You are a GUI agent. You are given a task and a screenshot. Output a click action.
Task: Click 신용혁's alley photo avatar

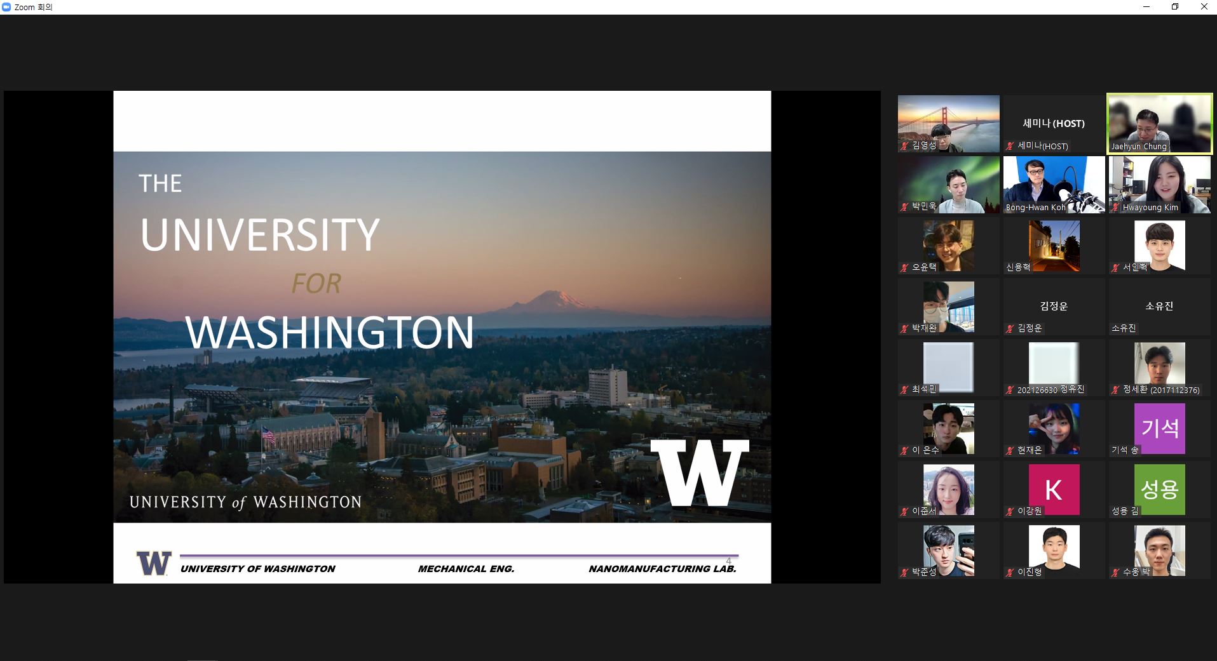coord(1054,246)
